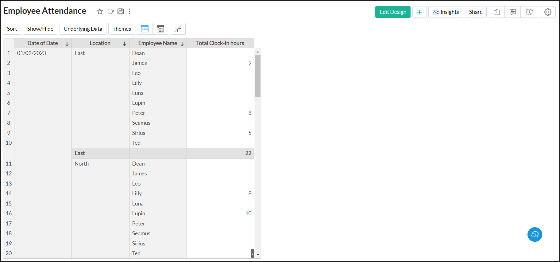Image resolution: width=560 pixels, height=262 pixels.
Task: Click the Employee Name sort arrow
Action: click(182, 44)
